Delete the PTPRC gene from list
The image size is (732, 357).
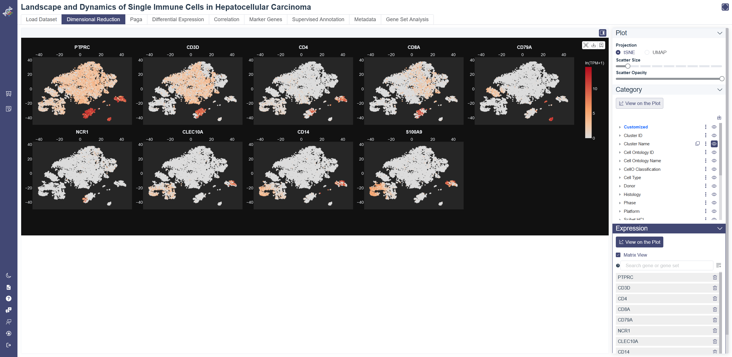pos(715,277)
